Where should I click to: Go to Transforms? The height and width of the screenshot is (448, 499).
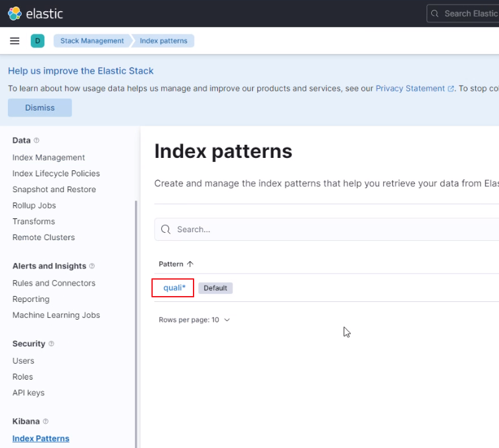click(34, 221)
